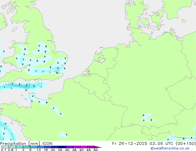Click the 0.5–1 mm legend color box
The height and width of the screenshot is (151, 196).
click(12, 147)
